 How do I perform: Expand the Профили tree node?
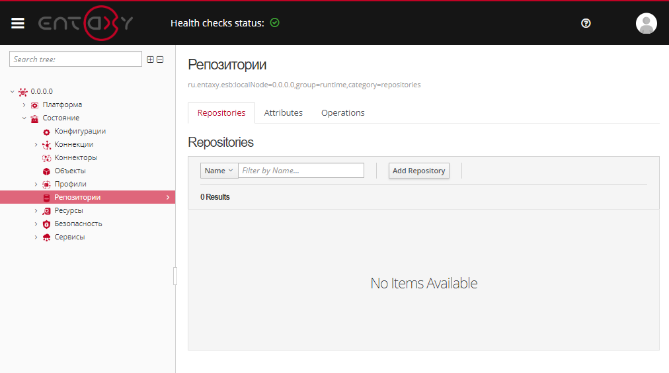pyautogui.click(x=36, y=185)
